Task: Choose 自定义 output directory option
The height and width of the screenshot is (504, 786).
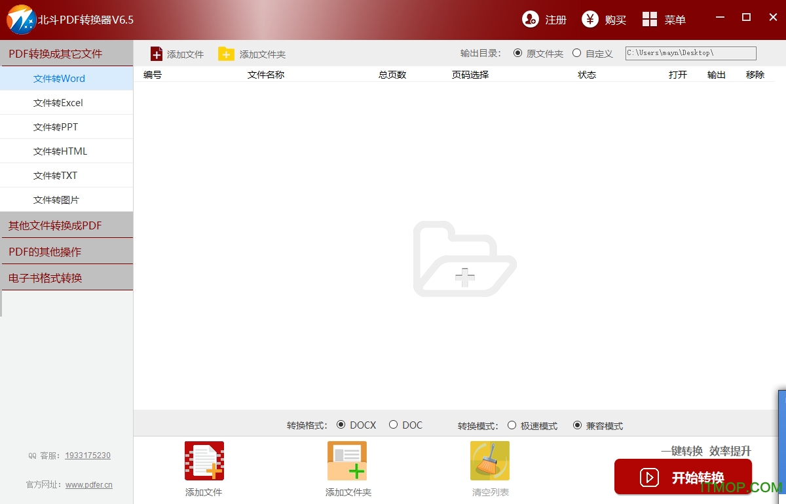Action: (x=576, y=53)
